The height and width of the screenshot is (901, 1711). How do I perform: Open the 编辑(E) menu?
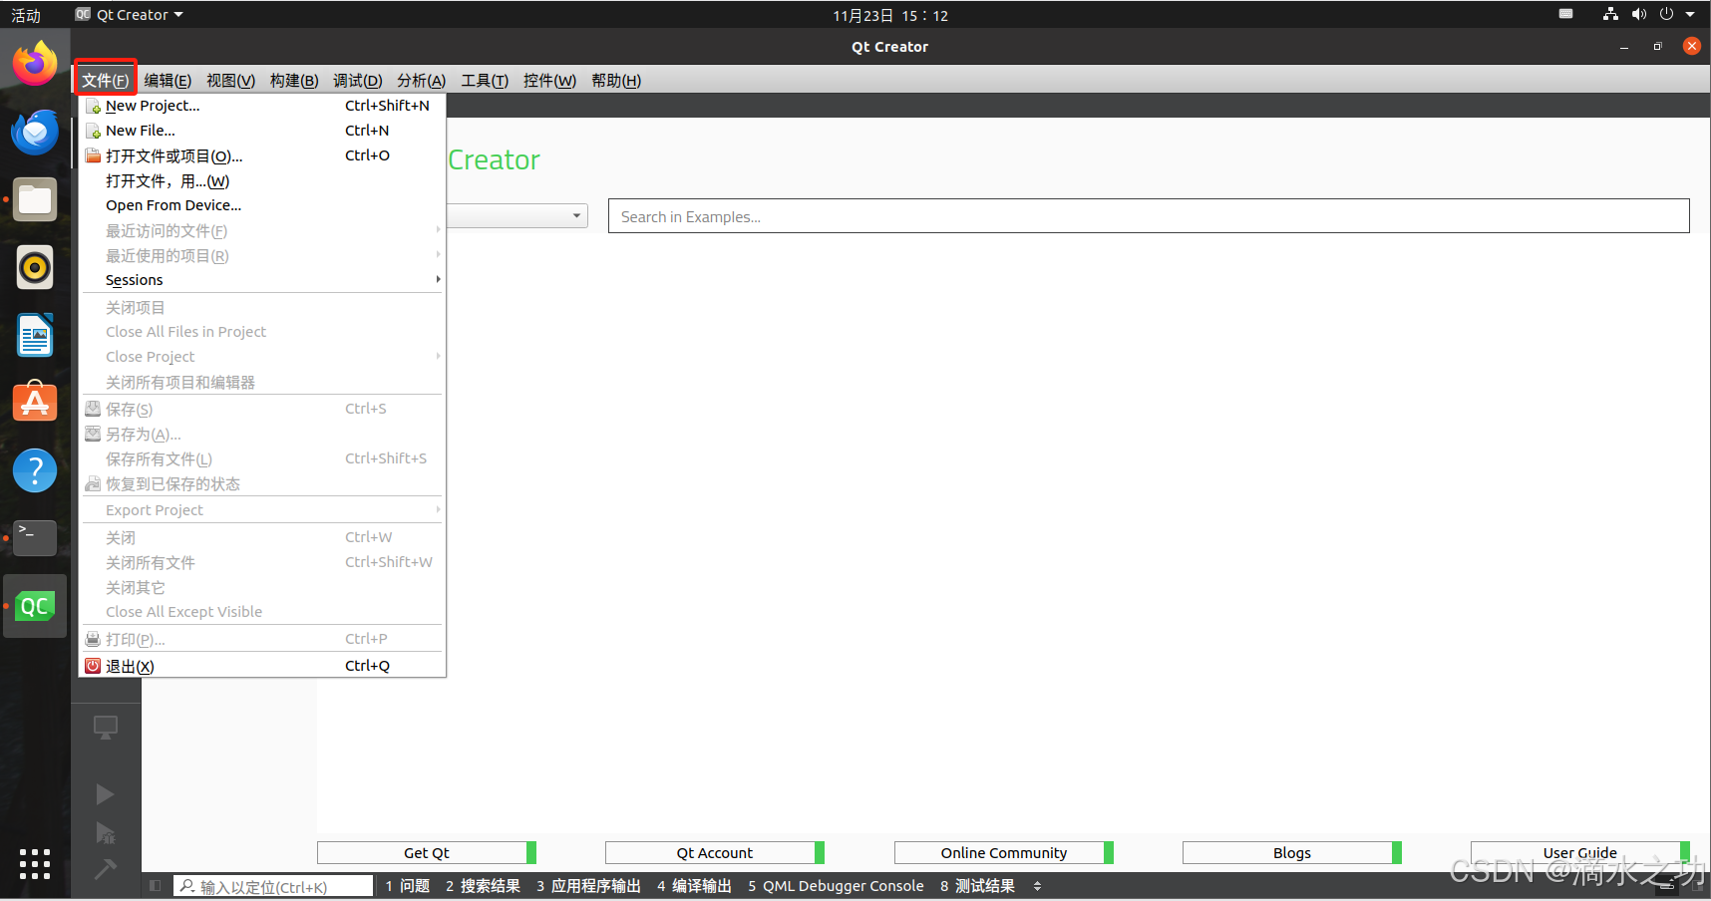click(x=168, y=81)
